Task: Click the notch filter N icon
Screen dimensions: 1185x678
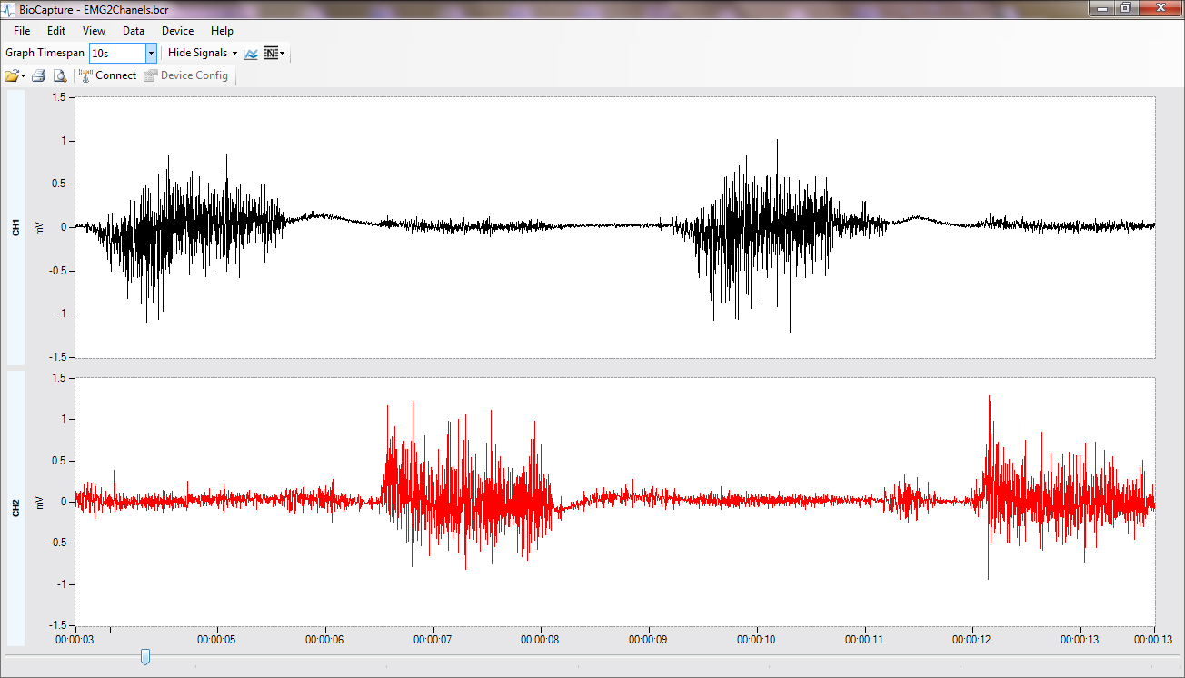Action: [x=270, y=54]
